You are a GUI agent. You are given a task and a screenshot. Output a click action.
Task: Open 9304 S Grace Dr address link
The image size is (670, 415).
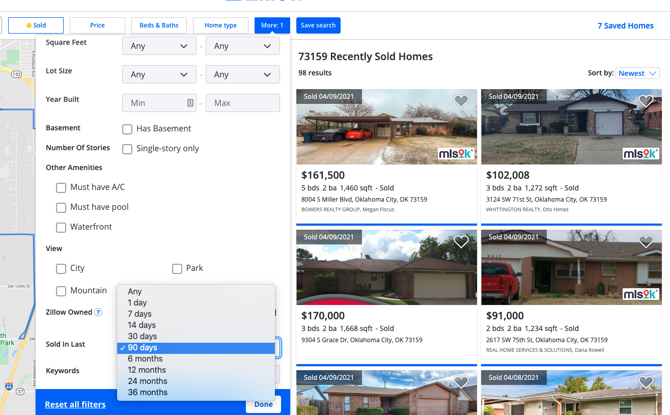coord(362,340)
